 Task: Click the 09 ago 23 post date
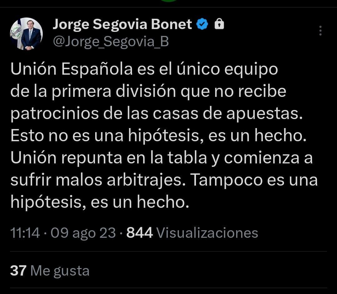pyautogui.click(x=83, y=233)
